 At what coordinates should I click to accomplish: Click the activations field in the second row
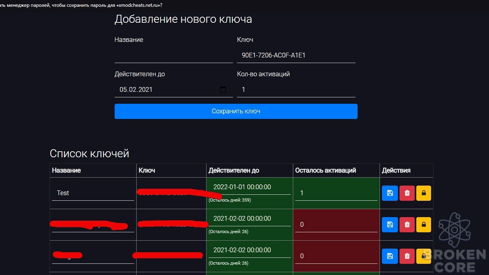tap(336, 224)
